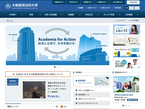Click the 事前申込不要 blue button

pyautogui.click(x=133, y=100)
